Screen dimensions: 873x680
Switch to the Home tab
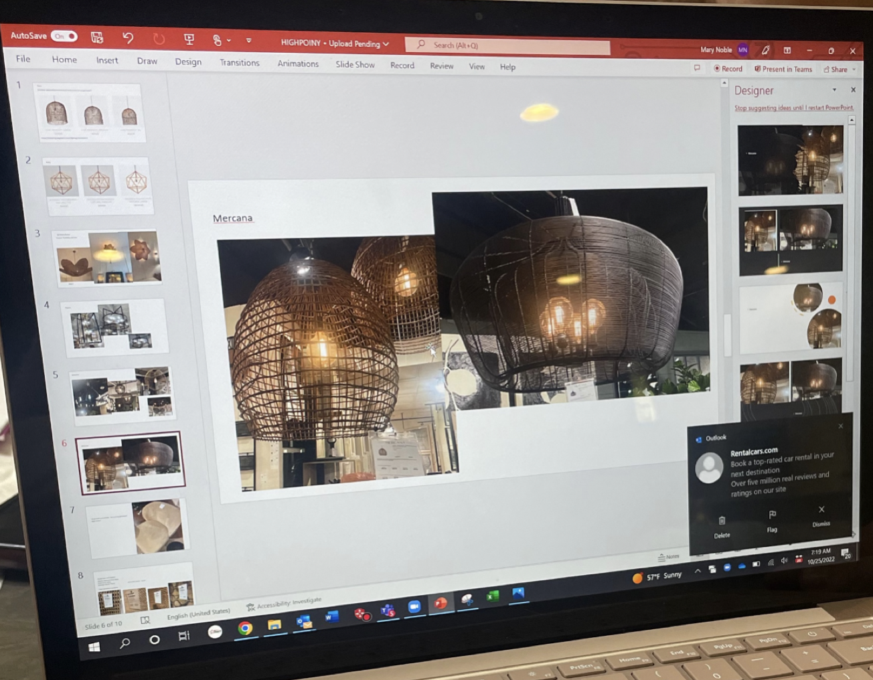[x=64, y=60]
